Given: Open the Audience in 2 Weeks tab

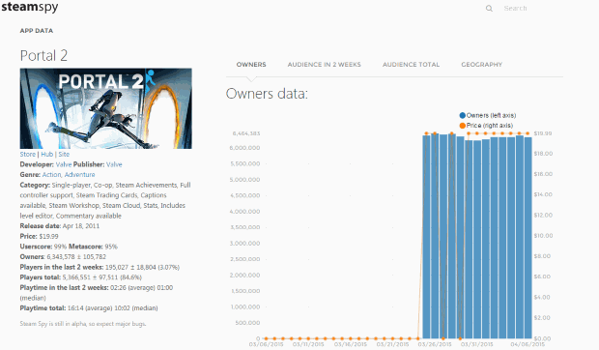Looking at the screenshot, I should click(324, 65).
